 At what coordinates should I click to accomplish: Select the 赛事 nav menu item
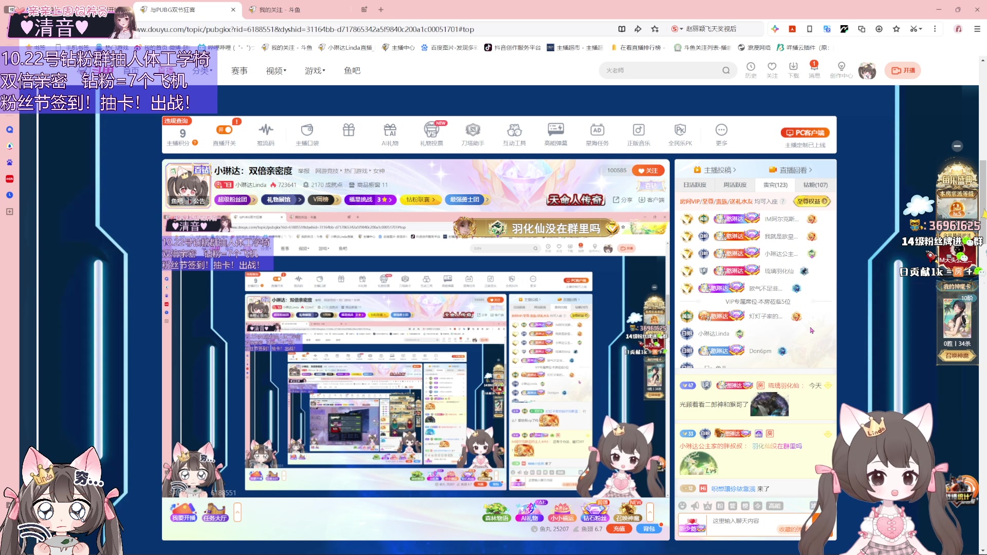[240, 71]
